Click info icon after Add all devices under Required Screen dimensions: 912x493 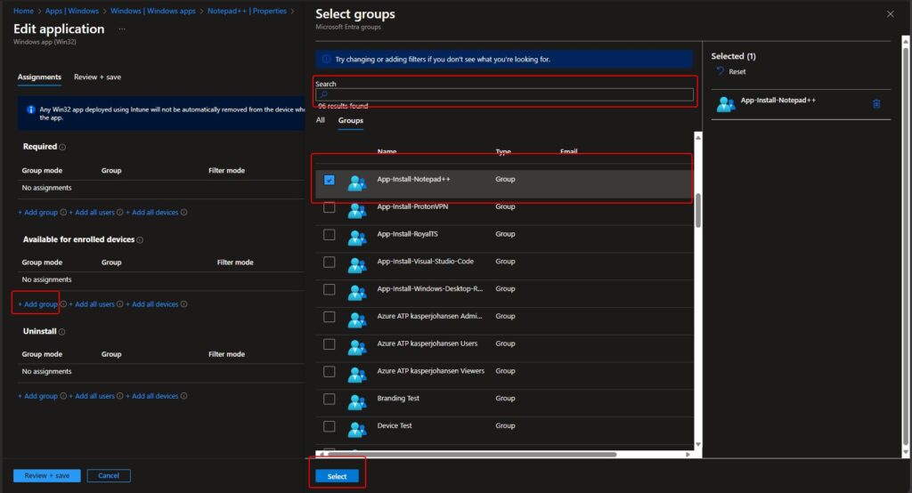[183, 212]
